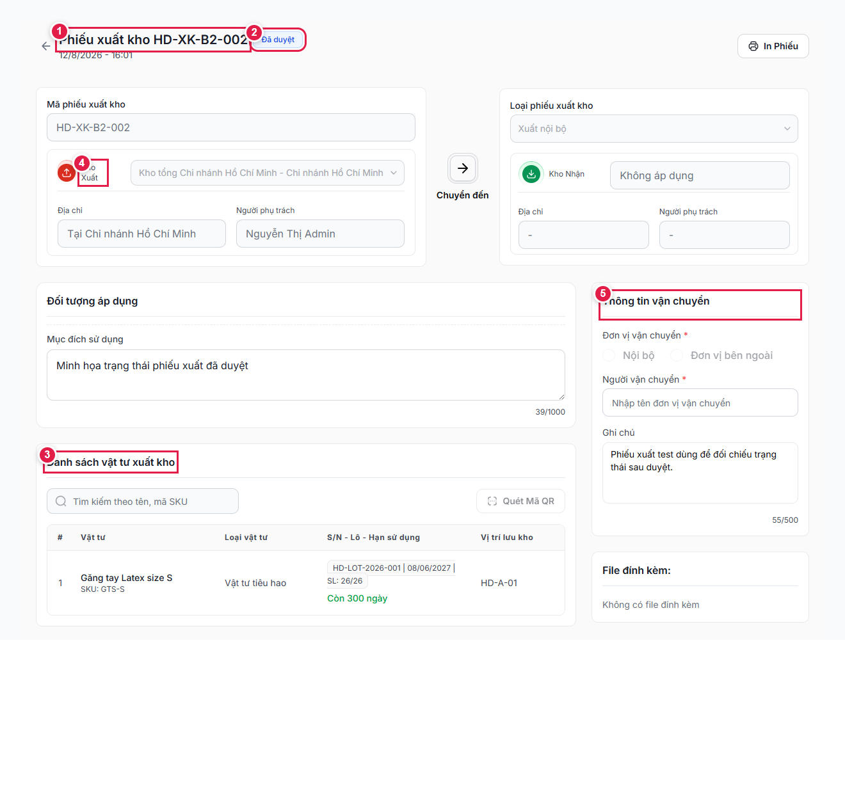Click the Quét Mã QR button
Screen dimensions: 845x812
(x=520, y=501)
